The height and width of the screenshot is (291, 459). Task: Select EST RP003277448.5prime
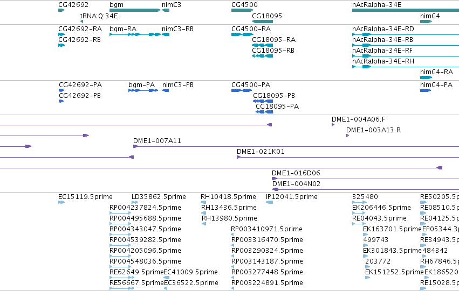(267, 272)
